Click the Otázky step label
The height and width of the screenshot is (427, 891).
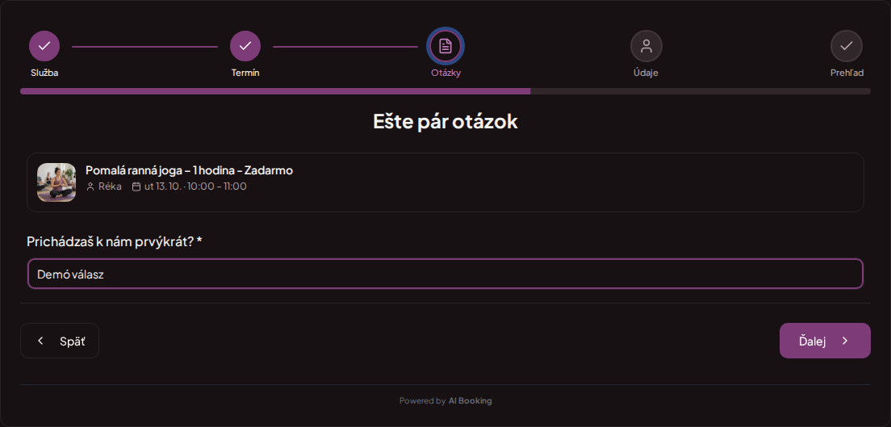(445, 73)
